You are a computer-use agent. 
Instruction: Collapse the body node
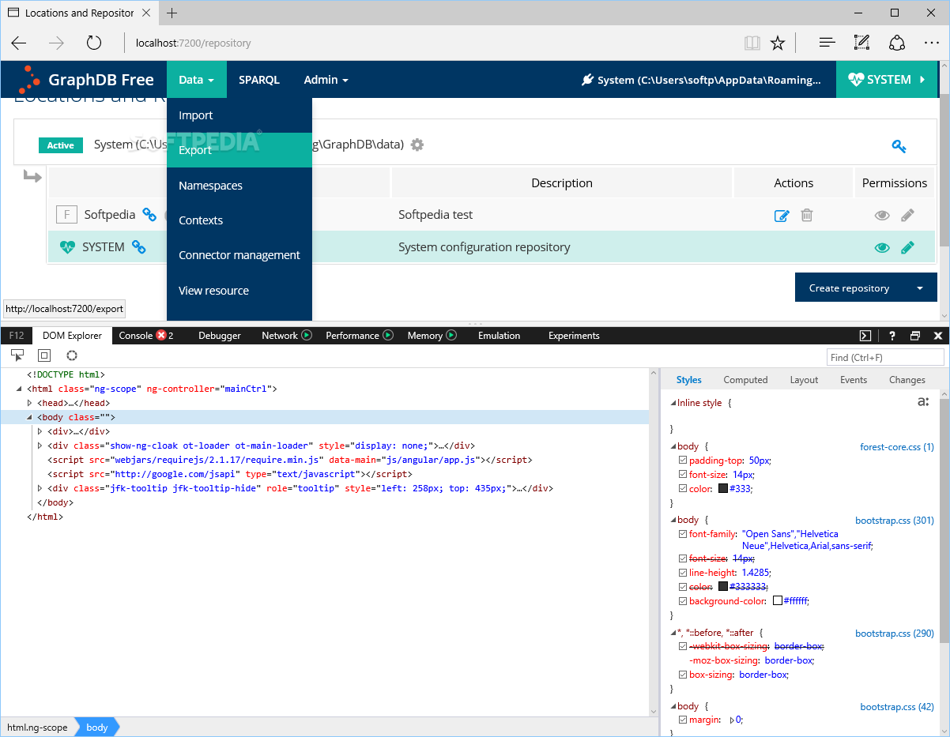pyautogui.click(x=30, y=417)
